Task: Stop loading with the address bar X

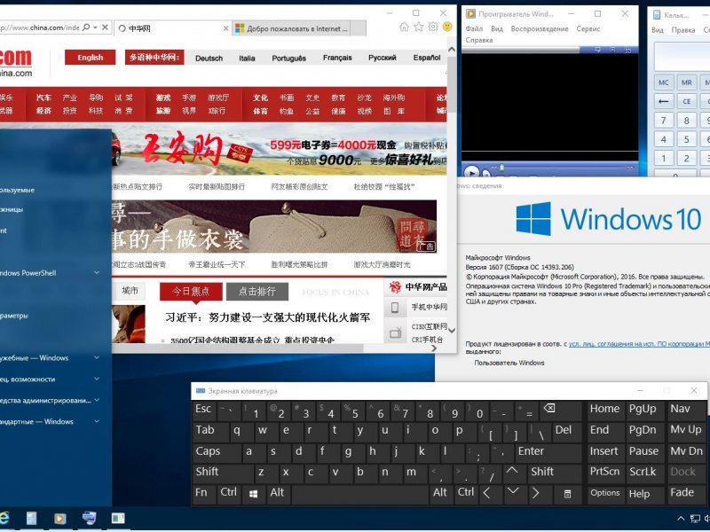Action: tap(105, 27)
